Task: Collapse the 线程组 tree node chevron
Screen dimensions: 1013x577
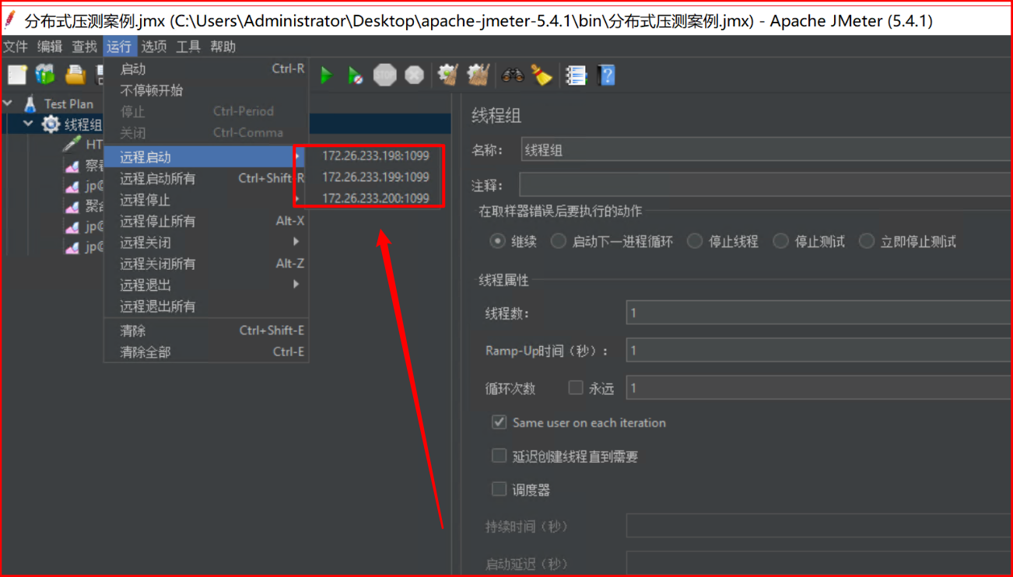Action: point(29,124)
